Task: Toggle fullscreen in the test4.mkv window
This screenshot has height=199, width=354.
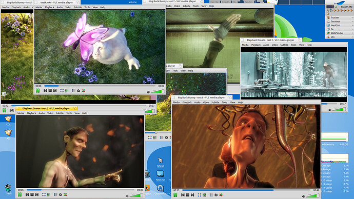Action: tap(62, 91)
